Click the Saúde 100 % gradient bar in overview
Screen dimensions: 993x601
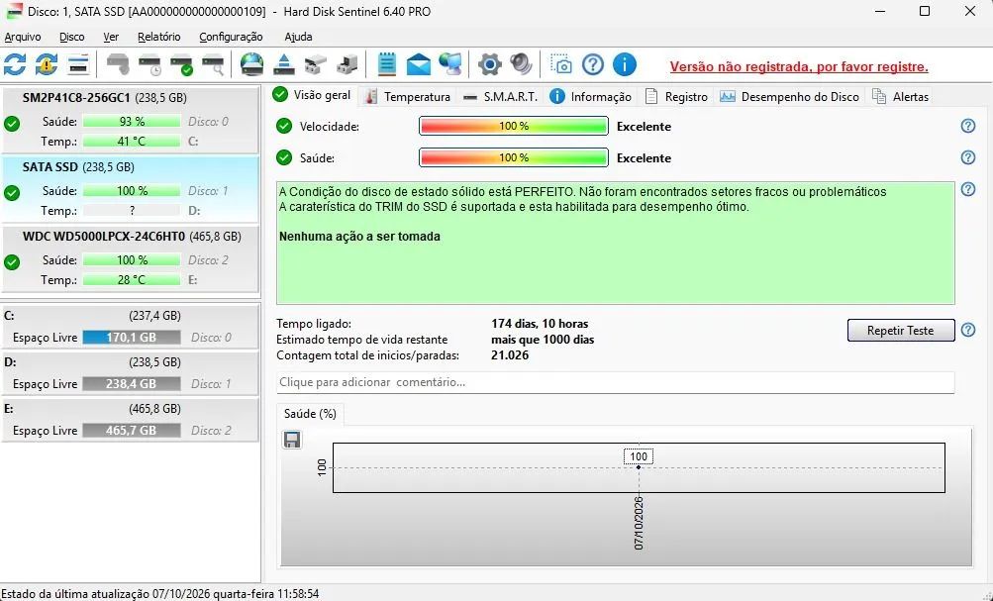click(x=514, y=157)
